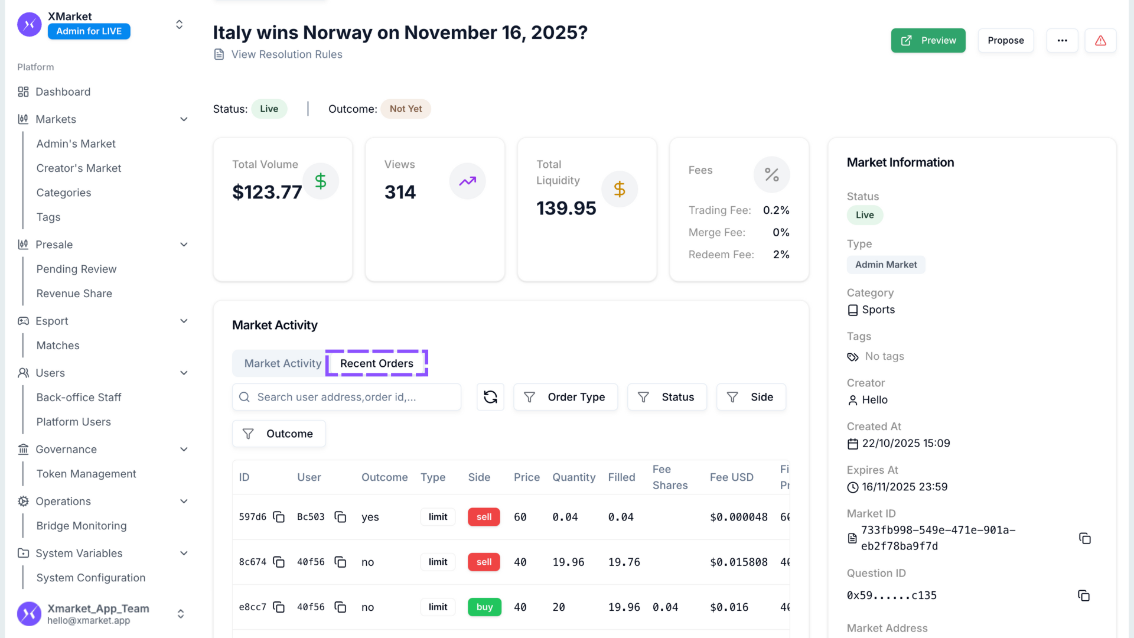Expand the XMarket workspace switcher
Viewport: 1134px width, 638px height.
tap(179, 24)
